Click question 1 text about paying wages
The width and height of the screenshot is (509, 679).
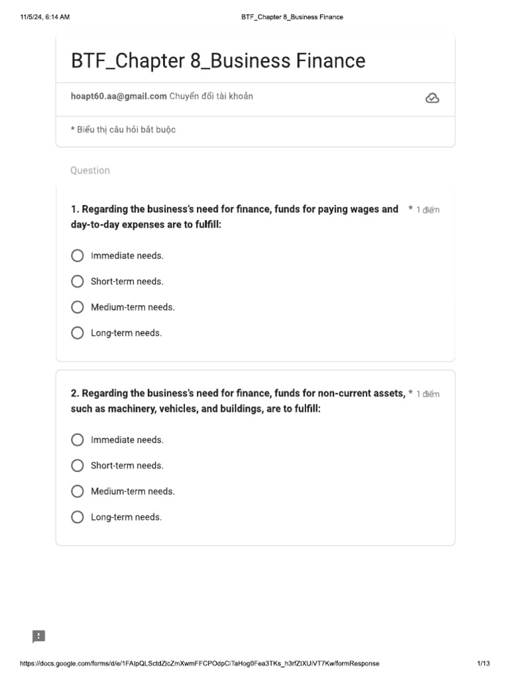pyautogui.click(x=235, y=217)
